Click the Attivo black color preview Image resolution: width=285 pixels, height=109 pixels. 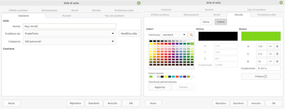click(218, 36)
